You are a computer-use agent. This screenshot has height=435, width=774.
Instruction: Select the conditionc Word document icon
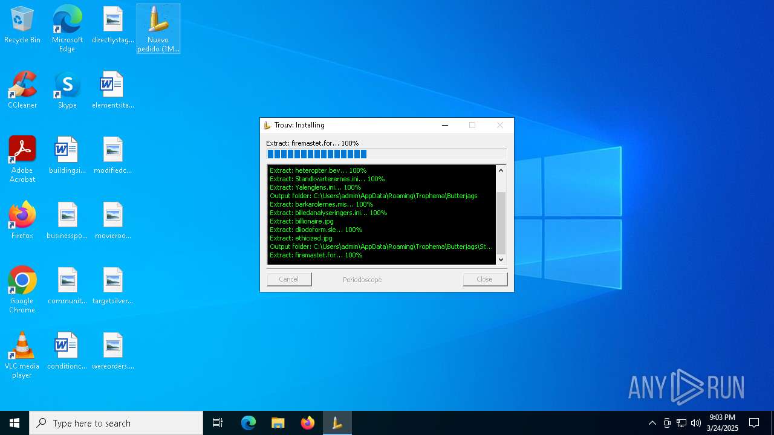(x=67, y=352)
